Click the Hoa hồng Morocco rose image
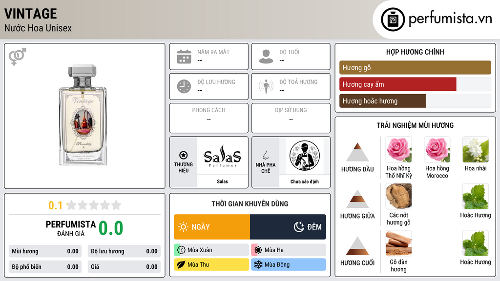The width and height of the screenshot is (500, 281). 437,150
